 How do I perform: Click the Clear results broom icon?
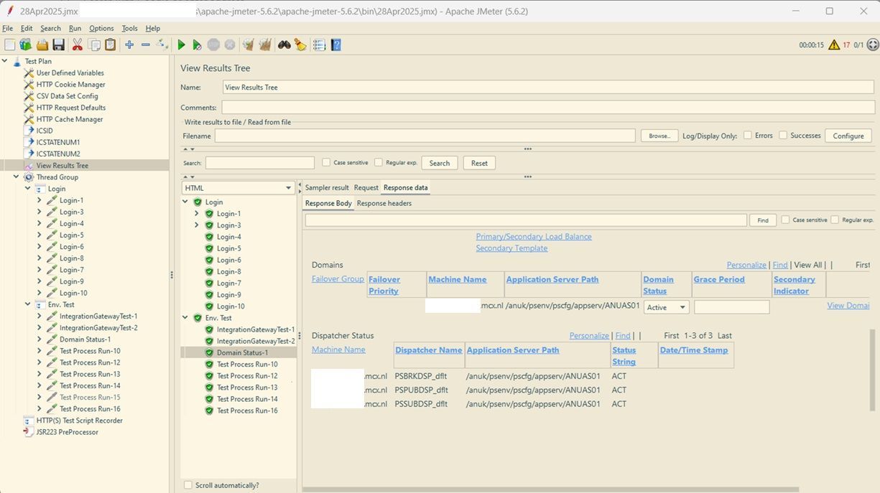tap(249, 44)
